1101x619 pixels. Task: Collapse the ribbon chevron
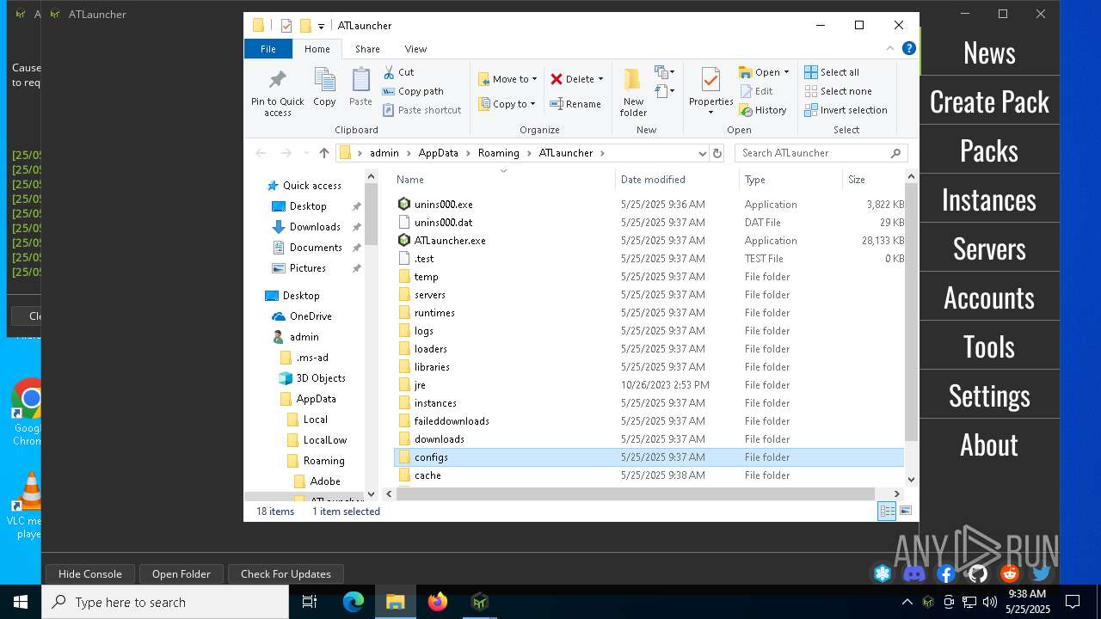point(890,49)
